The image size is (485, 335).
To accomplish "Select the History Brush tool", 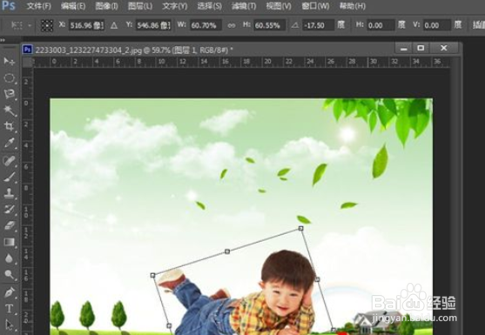I will point(9,209).
